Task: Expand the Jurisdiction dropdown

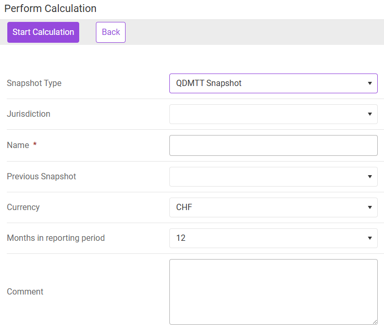Action: click(274, 114)
